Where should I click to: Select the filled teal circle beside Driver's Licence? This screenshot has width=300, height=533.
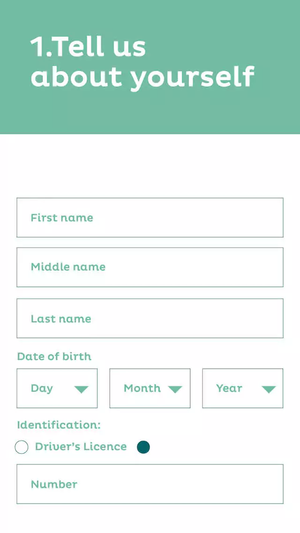[143, 447]
